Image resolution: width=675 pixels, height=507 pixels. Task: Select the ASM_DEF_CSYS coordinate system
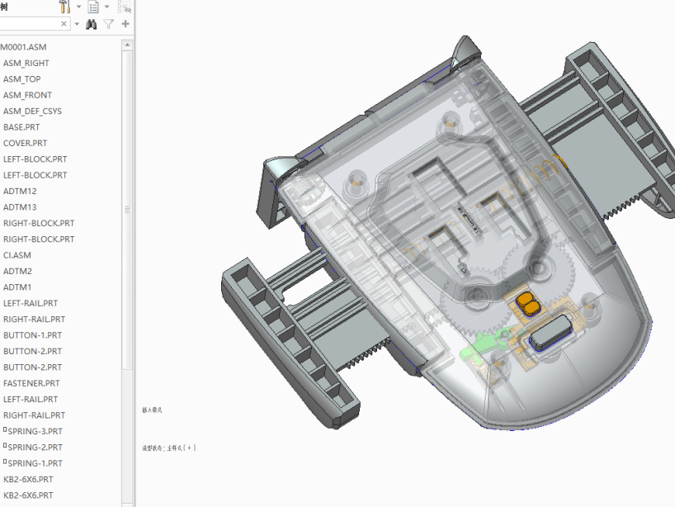click(32, 111)
